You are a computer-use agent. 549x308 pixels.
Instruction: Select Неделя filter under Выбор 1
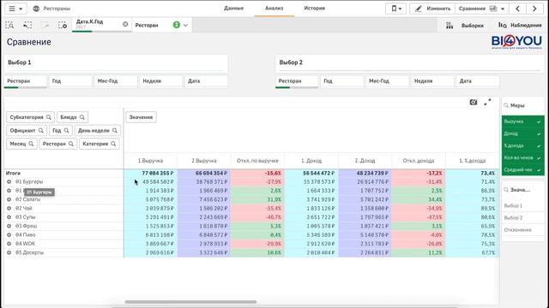pyautogui.click(x=160, y=81)
